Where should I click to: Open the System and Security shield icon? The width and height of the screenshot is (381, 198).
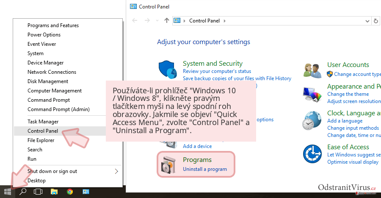pos(168,70)
